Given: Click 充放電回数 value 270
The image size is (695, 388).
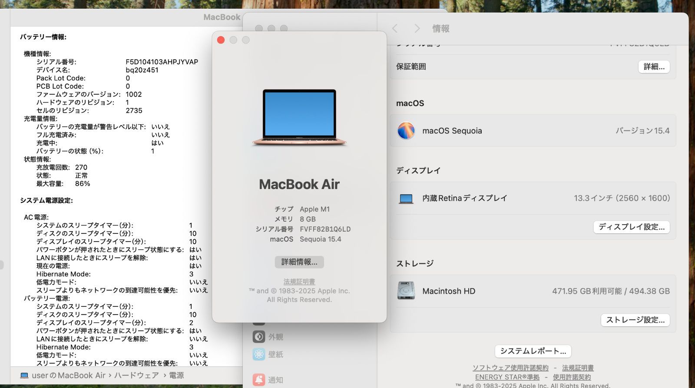Looking at the screenshot, I should click(x=81, y=167).
